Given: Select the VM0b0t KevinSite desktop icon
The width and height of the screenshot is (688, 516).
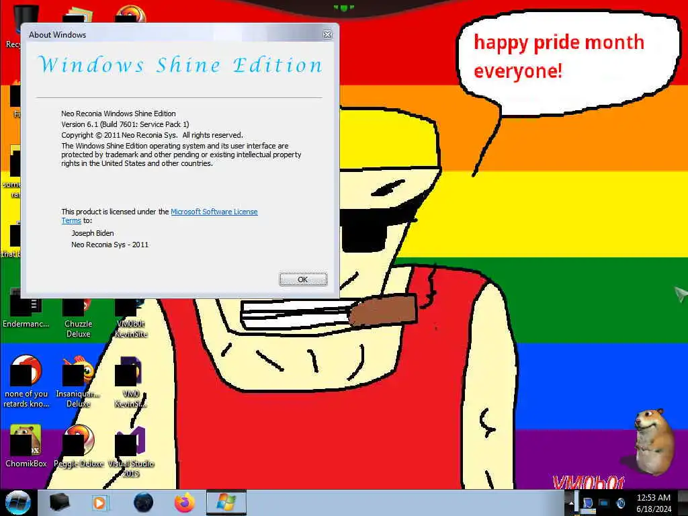Looking at the screenshot, I should pyautogui.click(x=131, y=317).
